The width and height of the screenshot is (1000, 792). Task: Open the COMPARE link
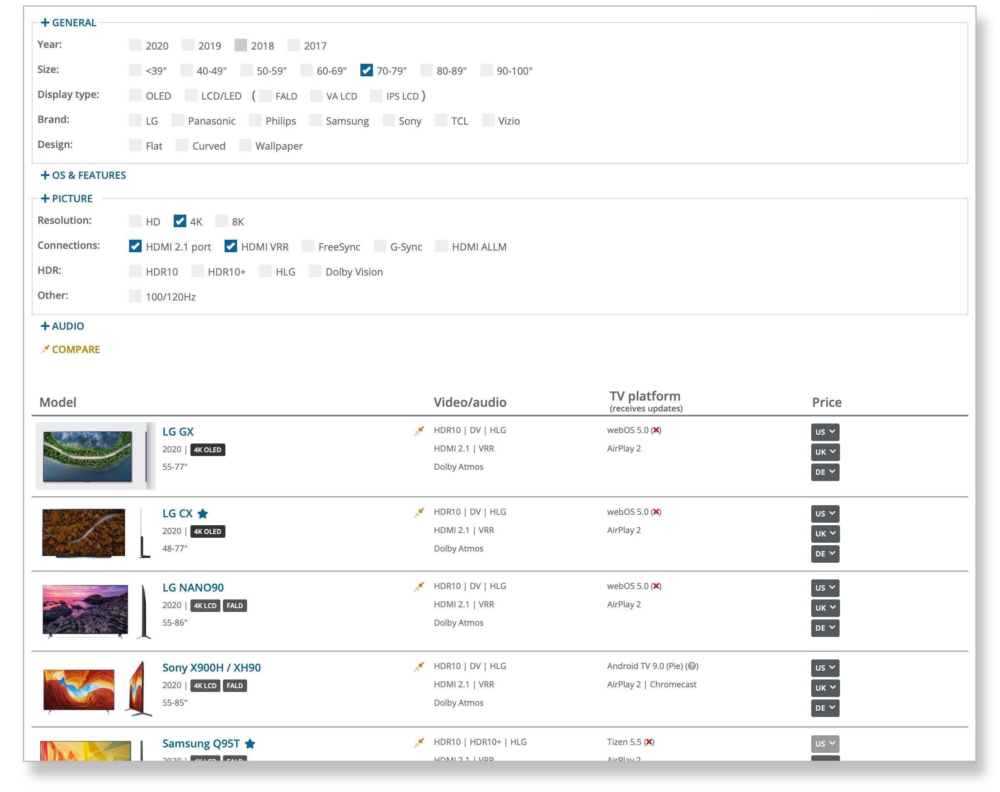70,349
